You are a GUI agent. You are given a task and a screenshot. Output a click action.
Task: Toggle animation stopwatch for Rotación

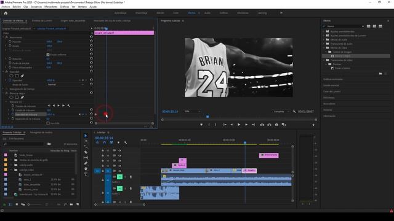click(x=10, y=59)
